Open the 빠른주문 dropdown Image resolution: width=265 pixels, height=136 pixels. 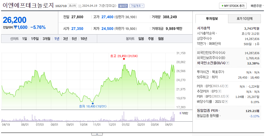point(257,6)
